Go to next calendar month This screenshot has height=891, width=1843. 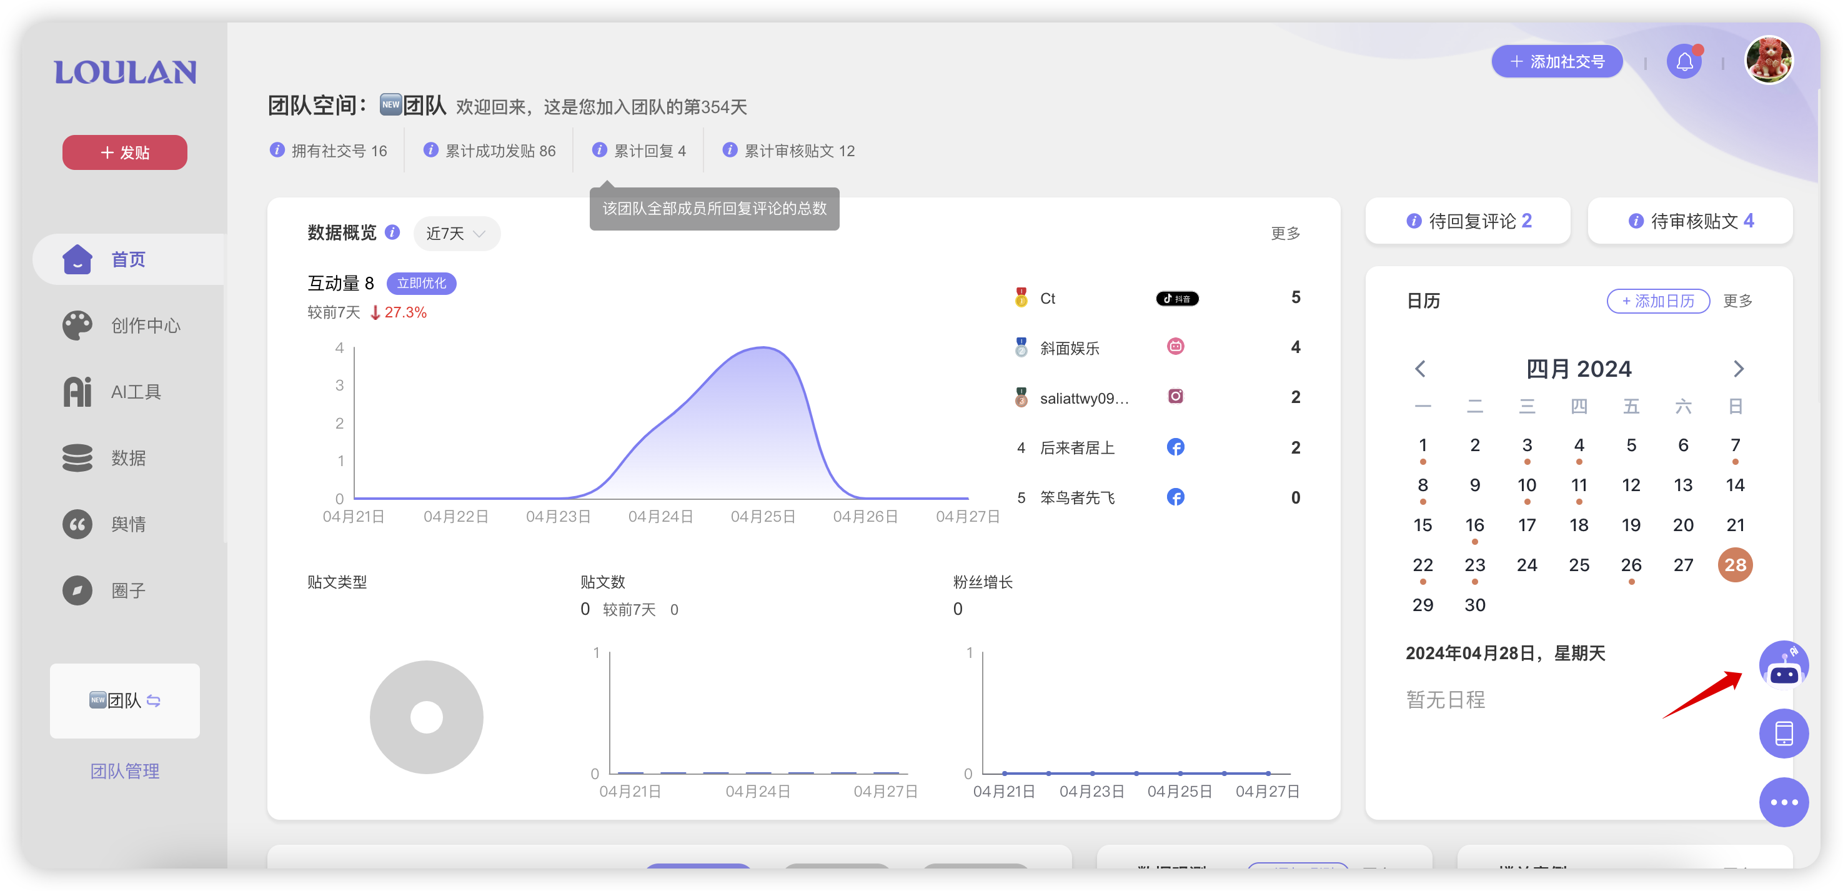tap(1739, 369)
